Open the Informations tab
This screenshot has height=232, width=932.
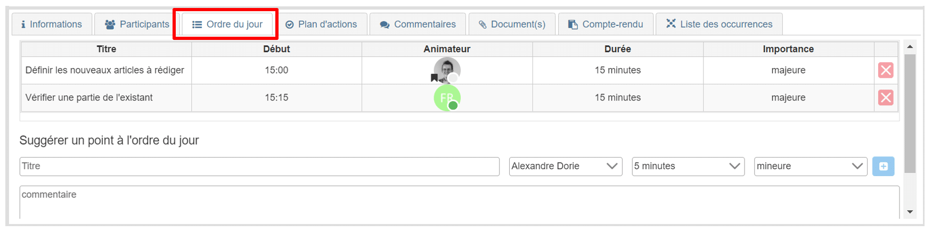point(52,24)
